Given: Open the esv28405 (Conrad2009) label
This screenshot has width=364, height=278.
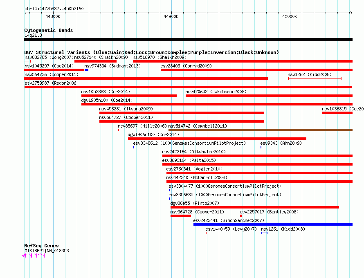Looking at the screenshot, I should [186, 66].
